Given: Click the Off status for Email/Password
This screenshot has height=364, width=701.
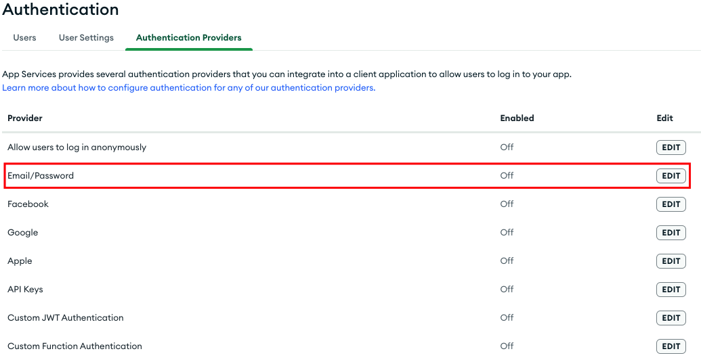Looking at the screenshot, I should click(x=507, y=175).
